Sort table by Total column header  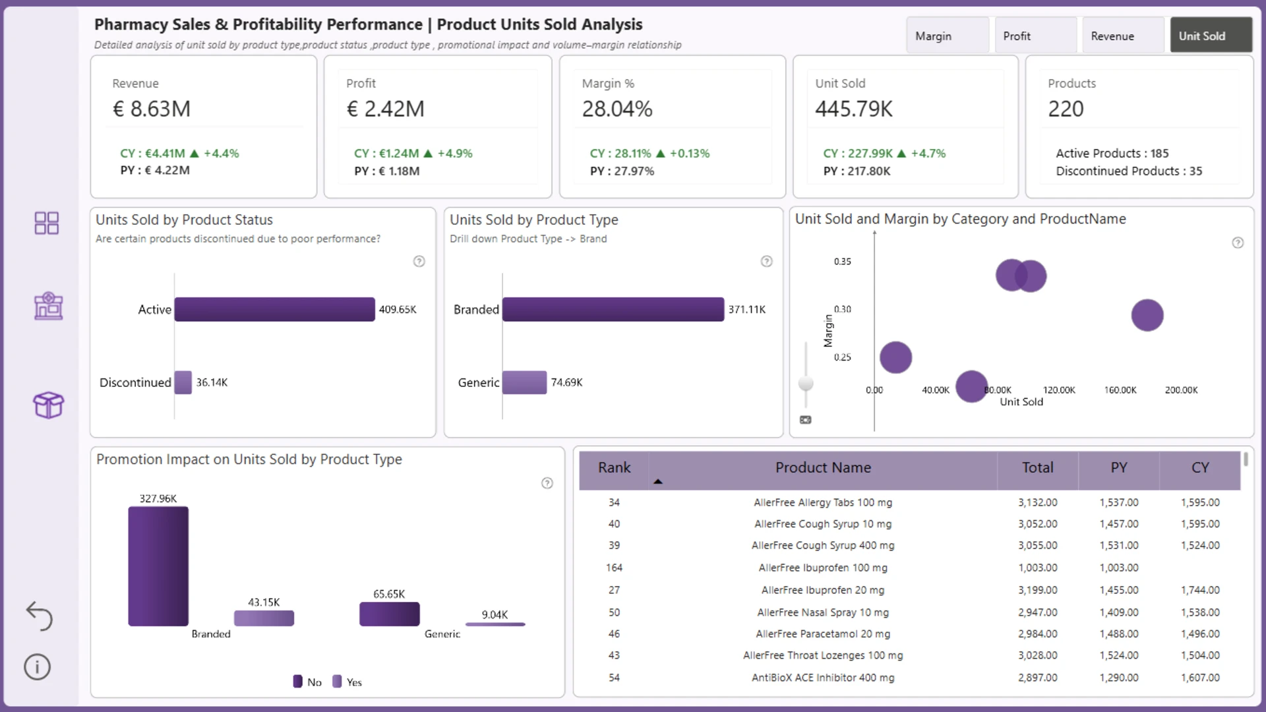[x=1037, y=468]
